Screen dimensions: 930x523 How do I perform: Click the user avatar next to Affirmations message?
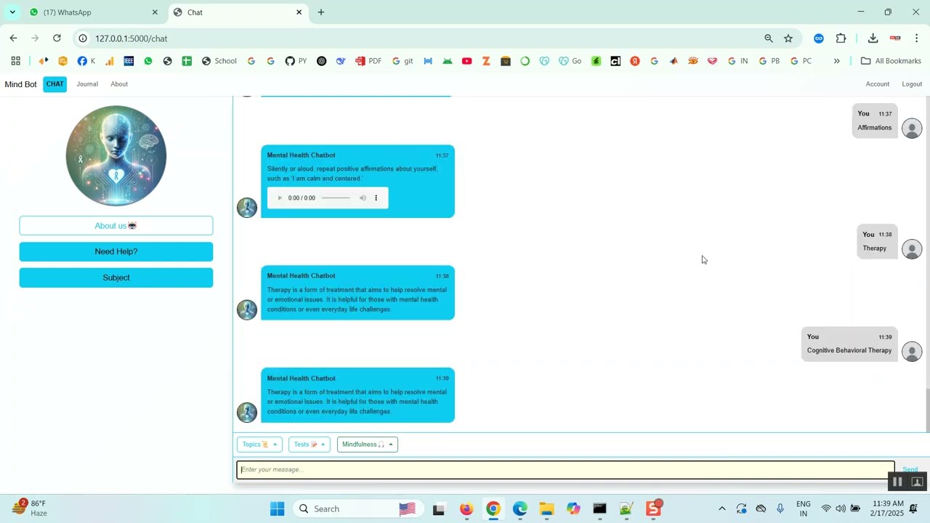[x=912, y=129]
